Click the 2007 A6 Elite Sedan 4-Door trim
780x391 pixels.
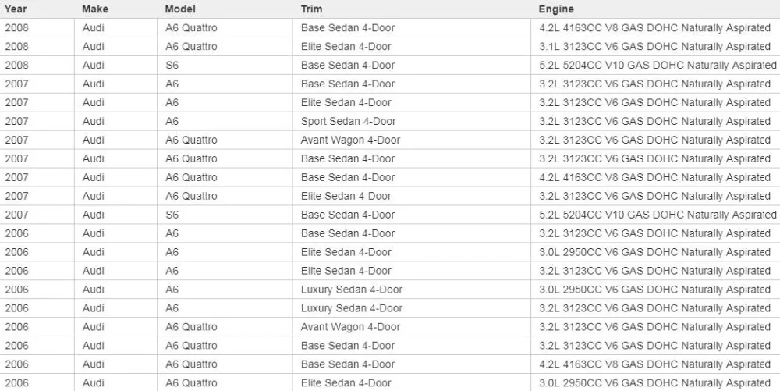(x=346, y=102)
